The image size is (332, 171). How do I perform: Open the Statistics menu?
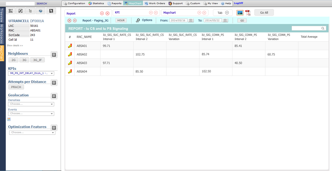(96, 3)
